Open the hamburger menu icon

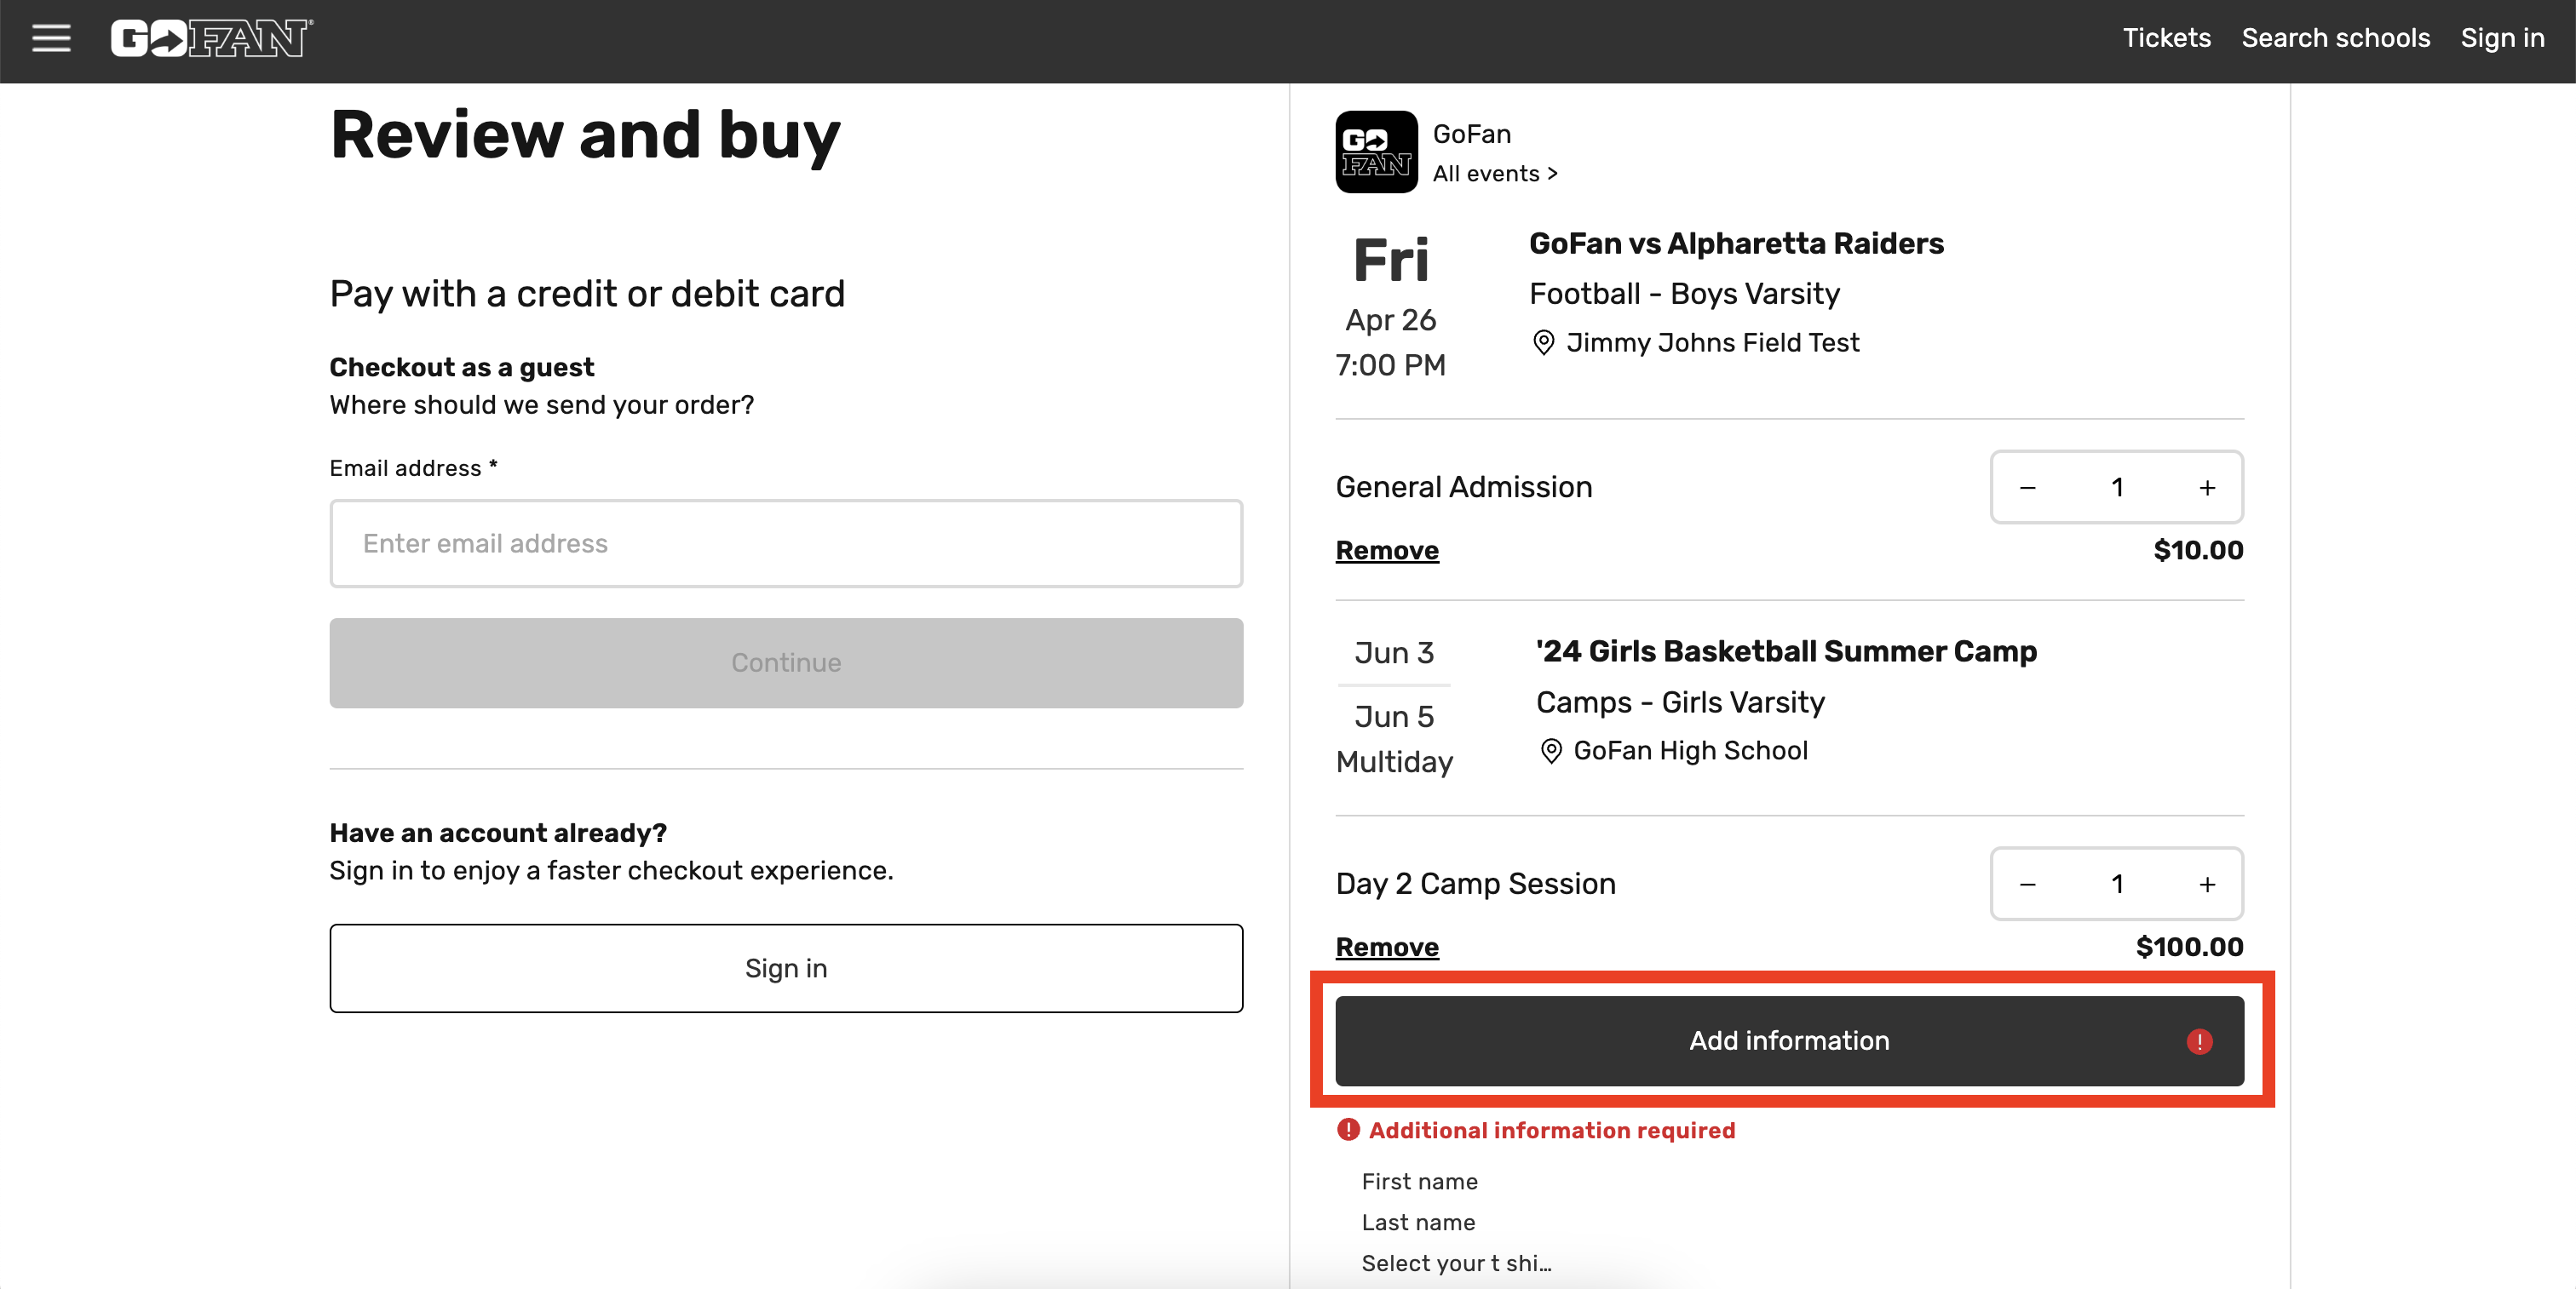click(x=51, y=39)
